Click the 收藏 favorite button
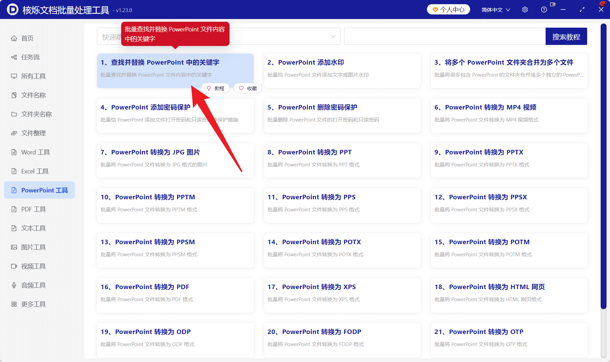This screenshot has height=362, width=610. 248,88
